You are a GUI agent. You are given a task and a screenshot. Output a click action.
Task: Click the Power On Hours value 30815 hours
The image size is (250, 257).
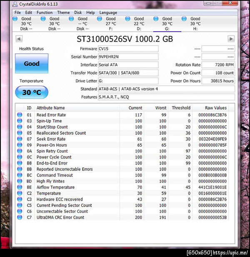(x=218, y=81)
